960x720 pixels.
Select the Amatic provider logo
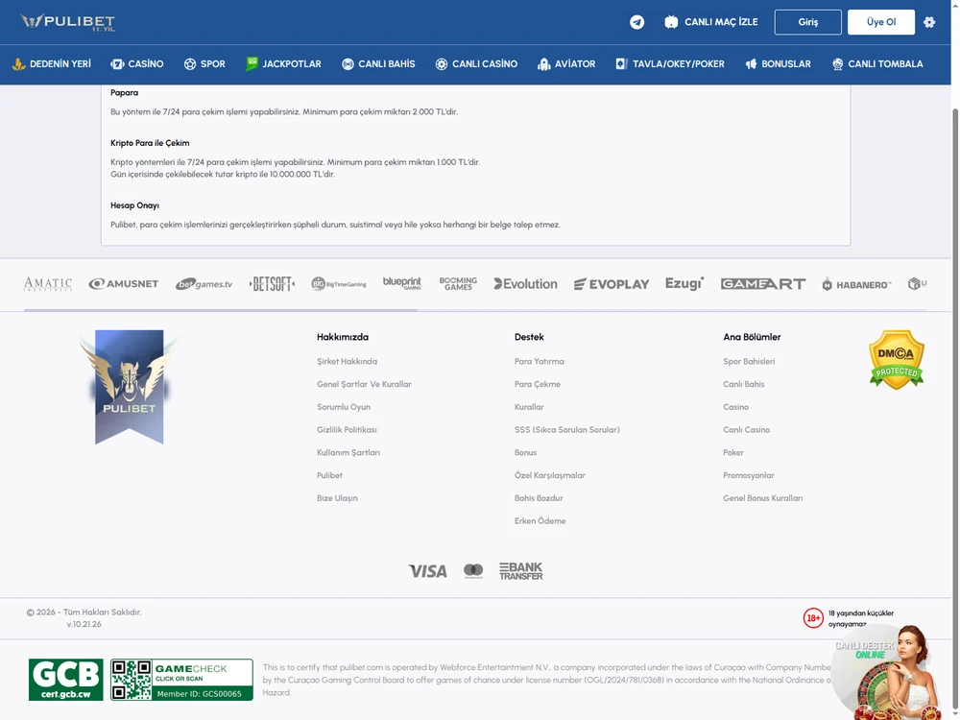click(48, 284)
